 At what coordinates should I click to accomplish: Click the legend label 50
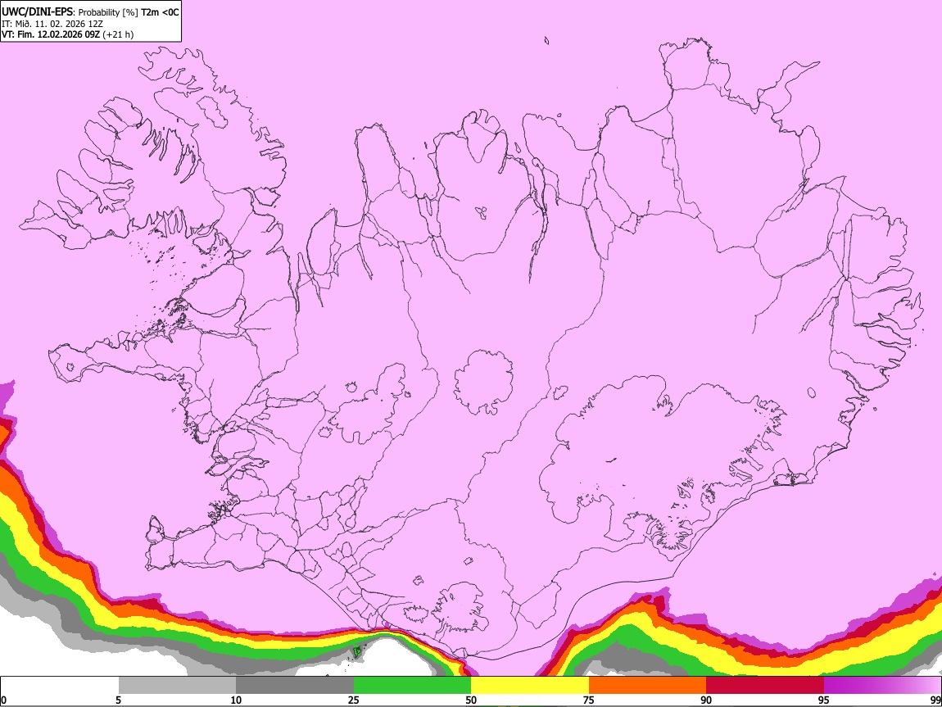tap(471, 700)
